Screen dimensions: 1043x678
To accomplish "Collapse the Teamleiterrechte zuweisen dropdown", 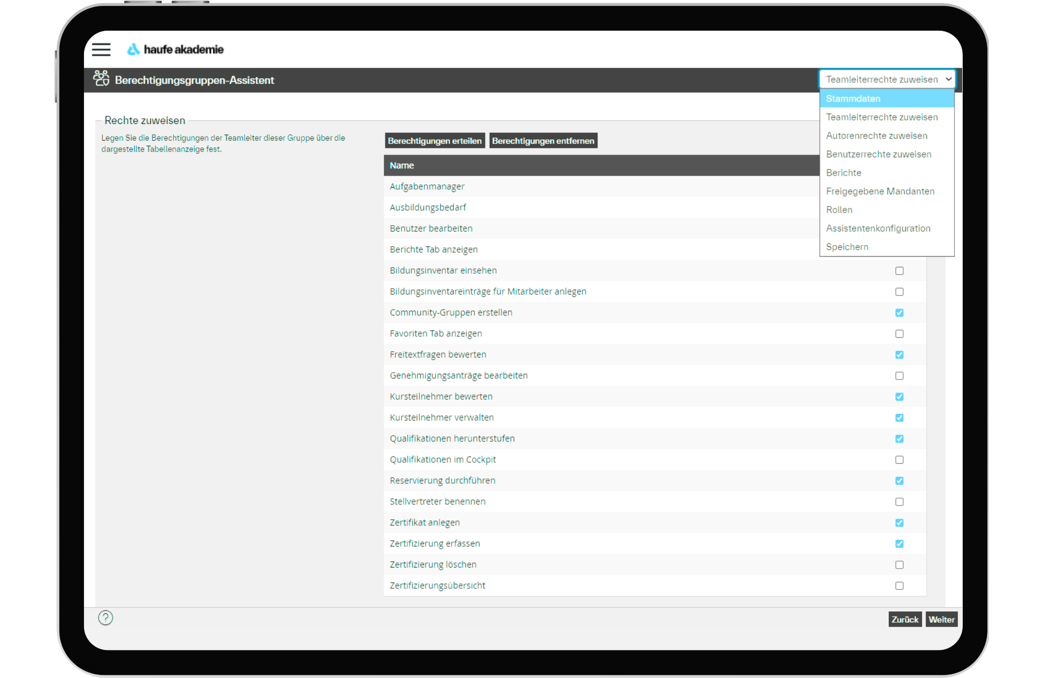I will 887,79.
